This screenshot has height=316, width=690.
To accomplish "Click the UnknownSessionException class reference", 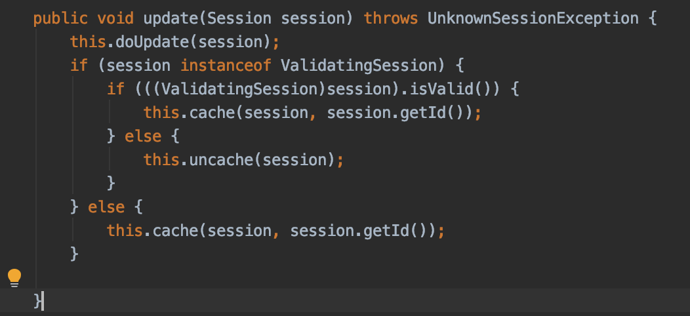I will pos(532,18).
